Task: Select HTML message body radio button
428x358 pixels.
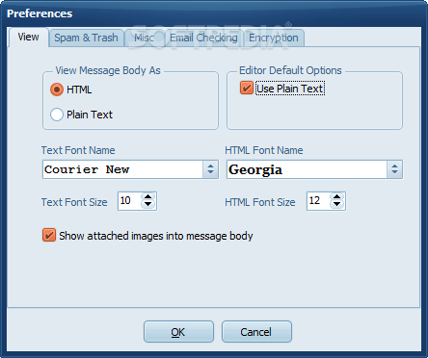Action: tap(57, 89)
